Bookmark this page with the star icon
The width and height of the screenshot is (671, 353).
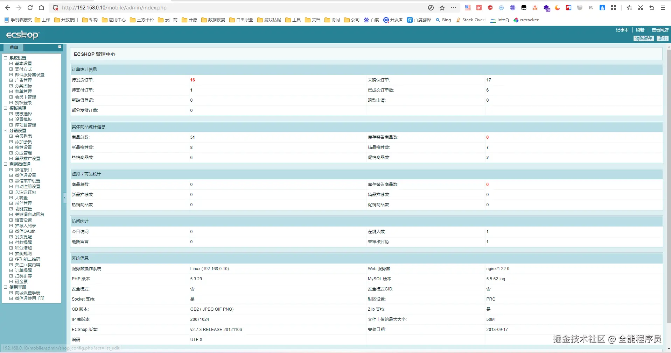tap(442, 8)
